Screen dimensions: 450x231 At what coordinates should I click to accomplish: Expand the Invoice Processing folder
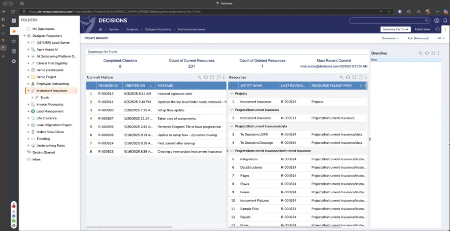pos(29,104)
